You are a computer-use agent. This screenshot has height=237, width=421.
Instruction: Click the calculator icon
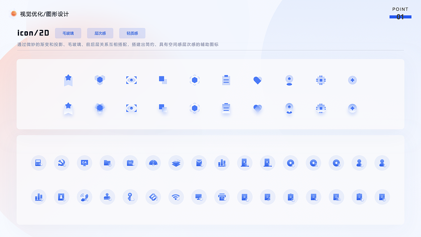(x=38, y=163)
